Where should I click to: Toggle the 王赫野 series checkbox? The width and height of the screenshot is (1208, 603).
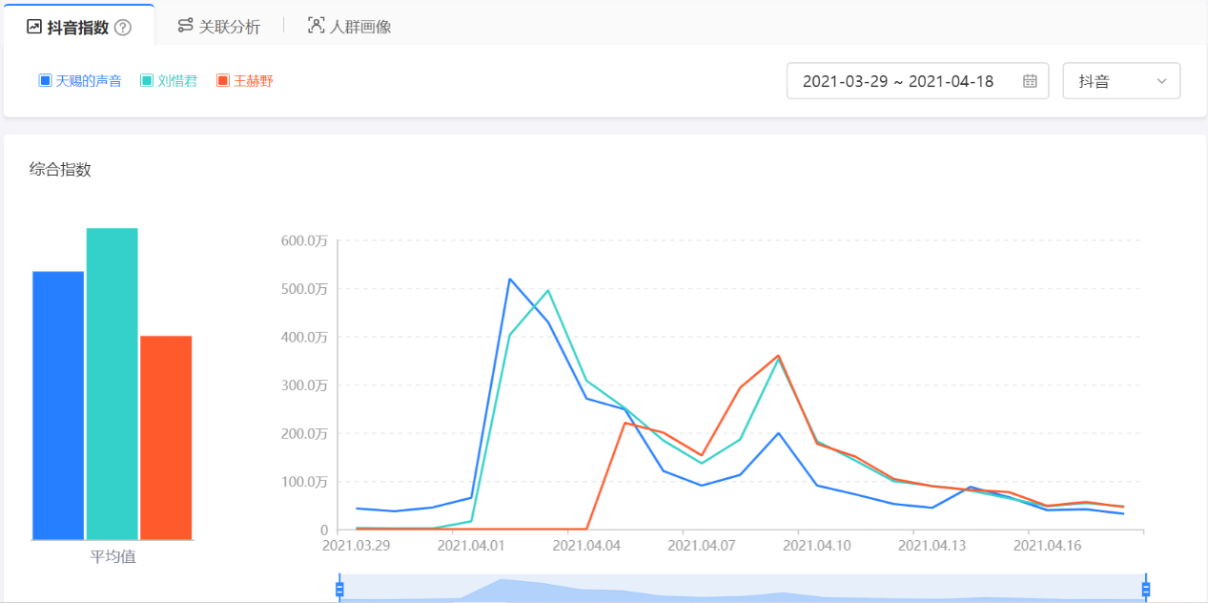pos(223,81)
